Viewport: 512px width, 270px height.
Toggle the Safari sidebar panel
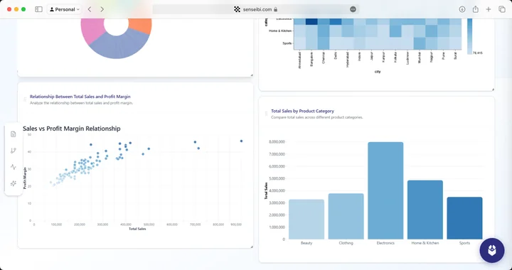pyautogui.click(x=38, y=9)
